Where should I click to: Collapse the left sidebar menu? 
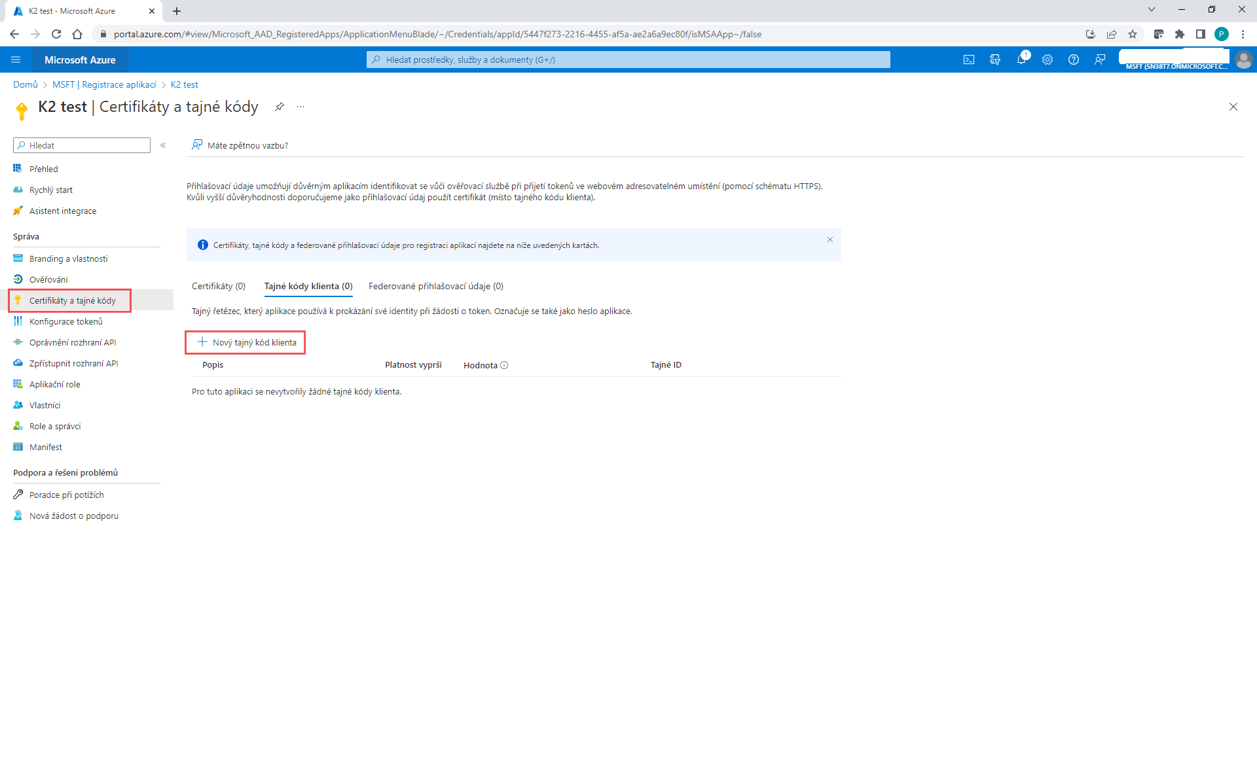pos(163,145)
